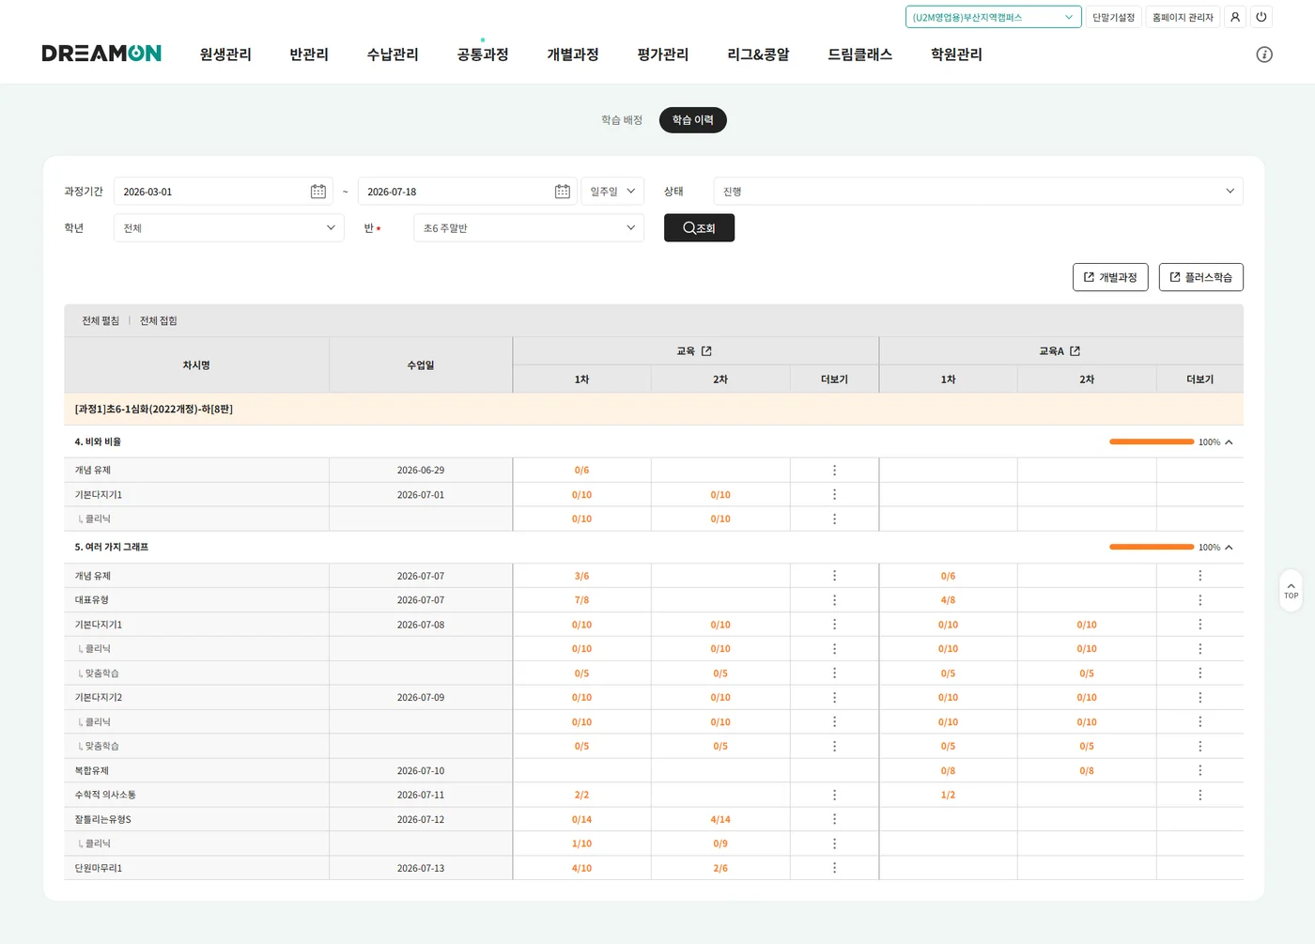This screenshot has width=1315, height=944.
Task: Select the 학습 이력 tab
Action: (693, 120)
